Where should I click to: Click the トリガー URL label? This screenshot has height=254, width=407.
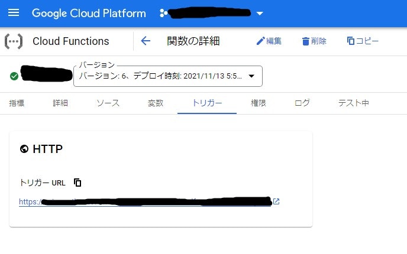[x=43, y=183]
